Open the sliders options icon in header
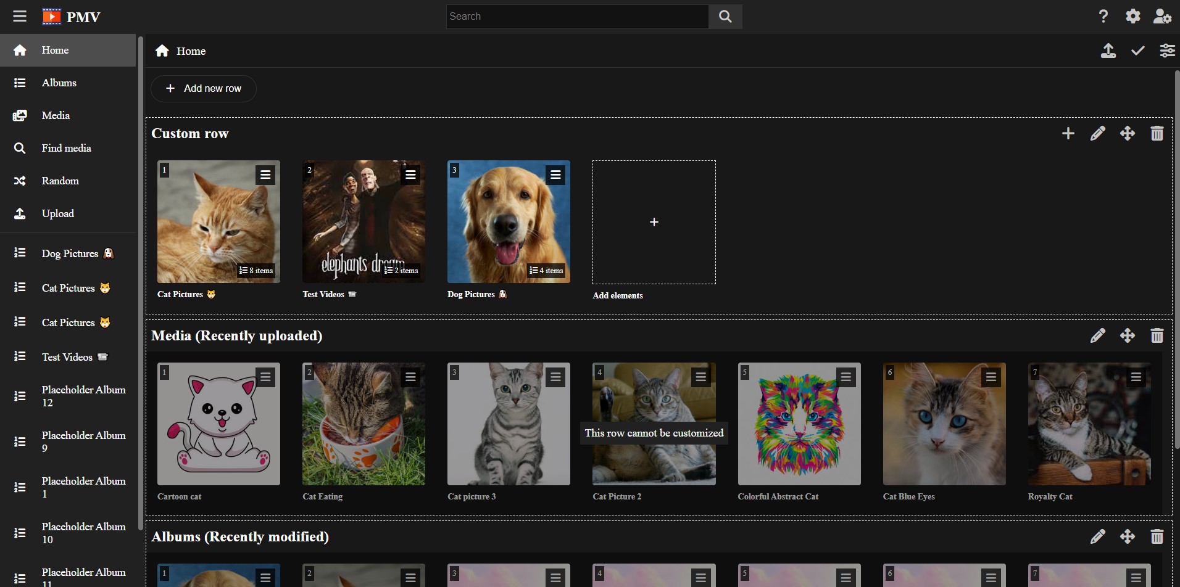 [1167, 51]
